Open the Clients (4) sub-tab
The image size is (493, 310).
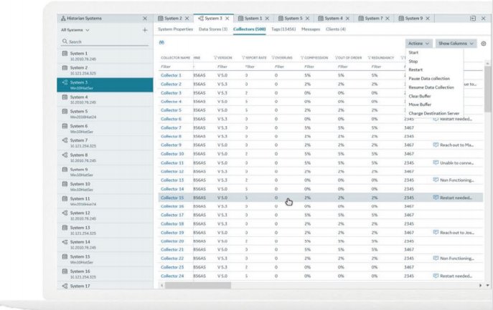(336, 29)
